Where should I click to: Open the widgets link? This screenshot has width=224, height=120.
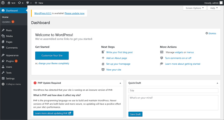coord(179,52)
